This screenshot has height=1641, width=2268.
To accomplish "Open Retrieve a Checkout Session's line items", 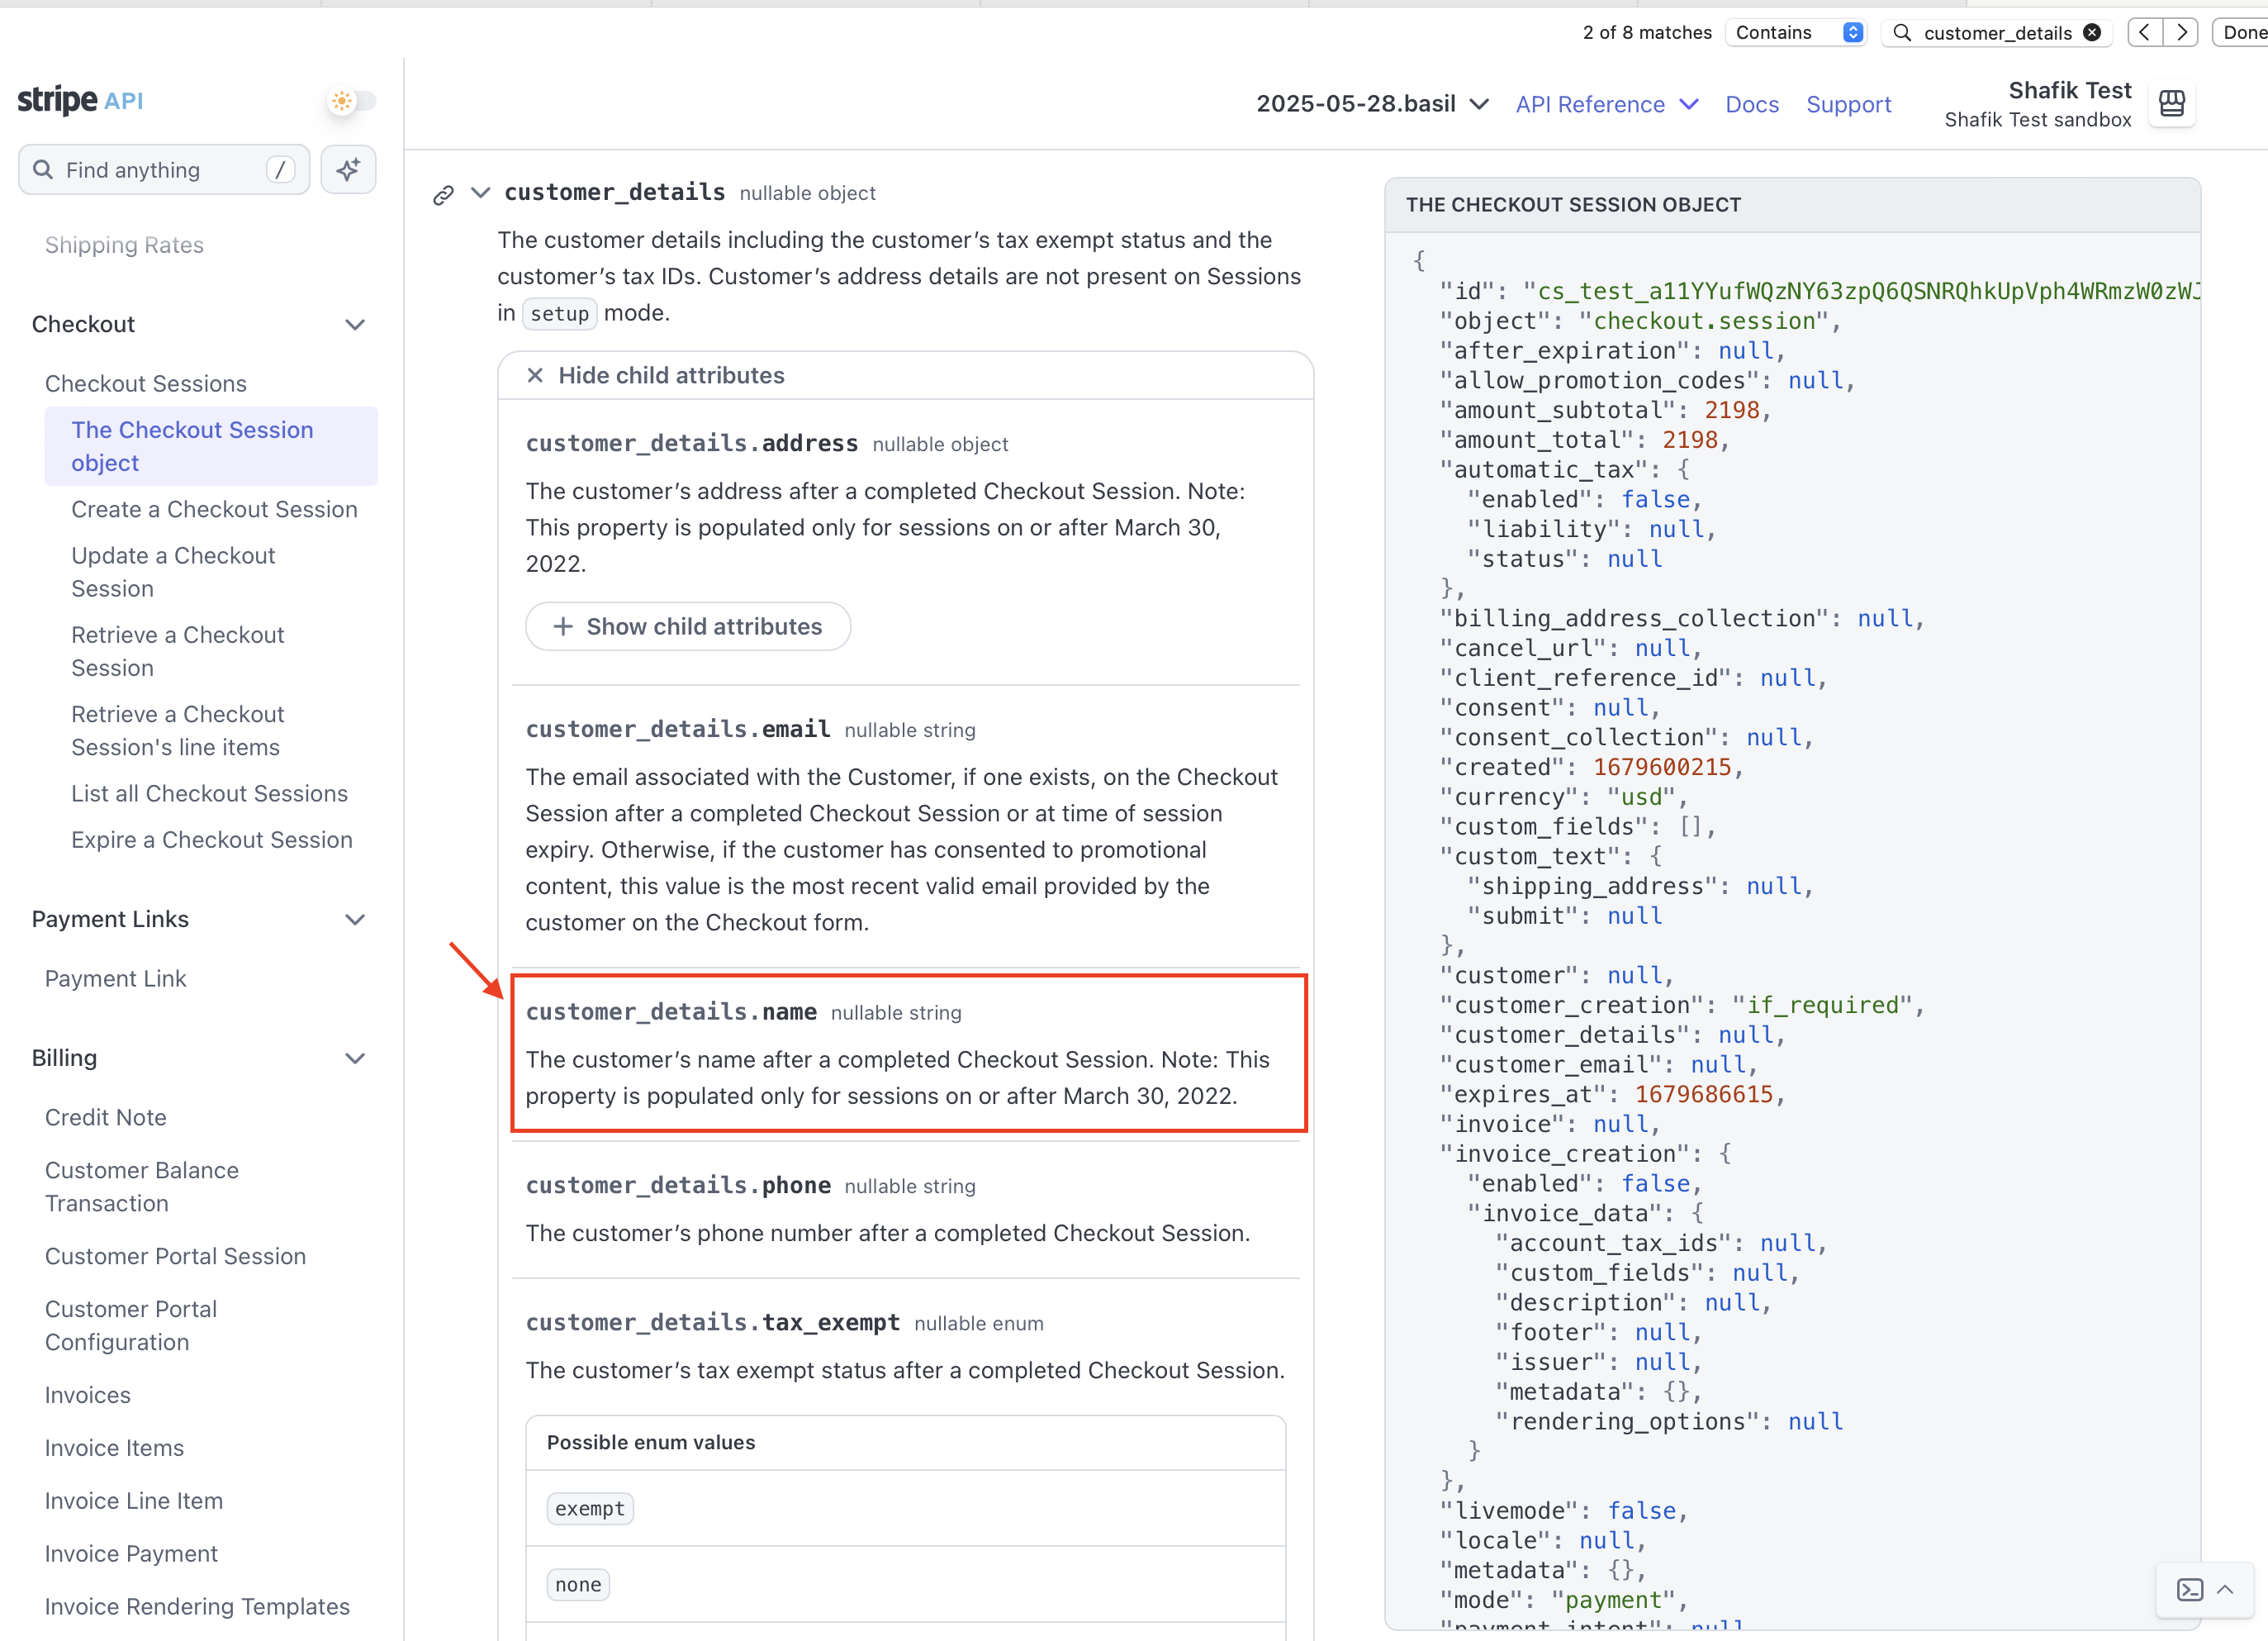I will click(x=177, y=730).
